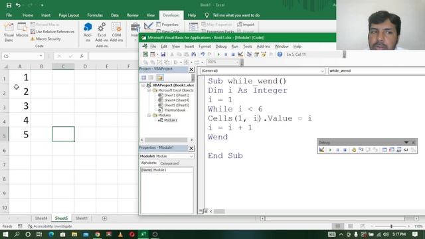This screenshot has height=239, width=425.
Task: Open VBA editor Format menu
Action: 205,46
